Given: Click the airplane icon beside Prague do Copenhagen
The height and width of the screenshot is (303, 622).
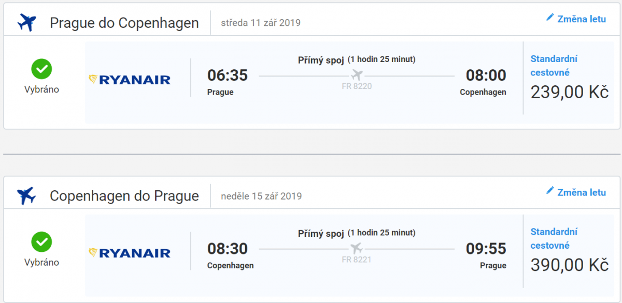Looking at the screenshot, I should [26, 23].
